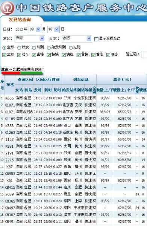The height and width of the screenshot is (226, 147).
Task: Click the 区间运行时刻 column header
Action: [x=48, y=79]
